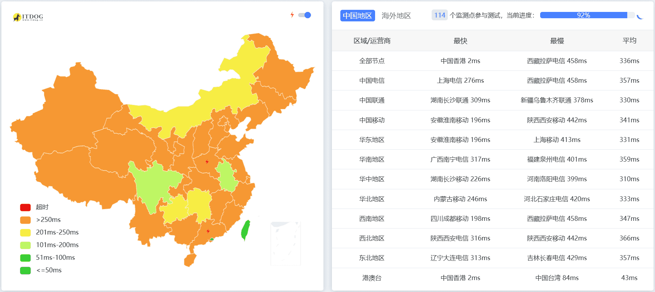655x292 pixels.
Task: Select the green <=50ms legend swatch
Action: click(25, 270)
